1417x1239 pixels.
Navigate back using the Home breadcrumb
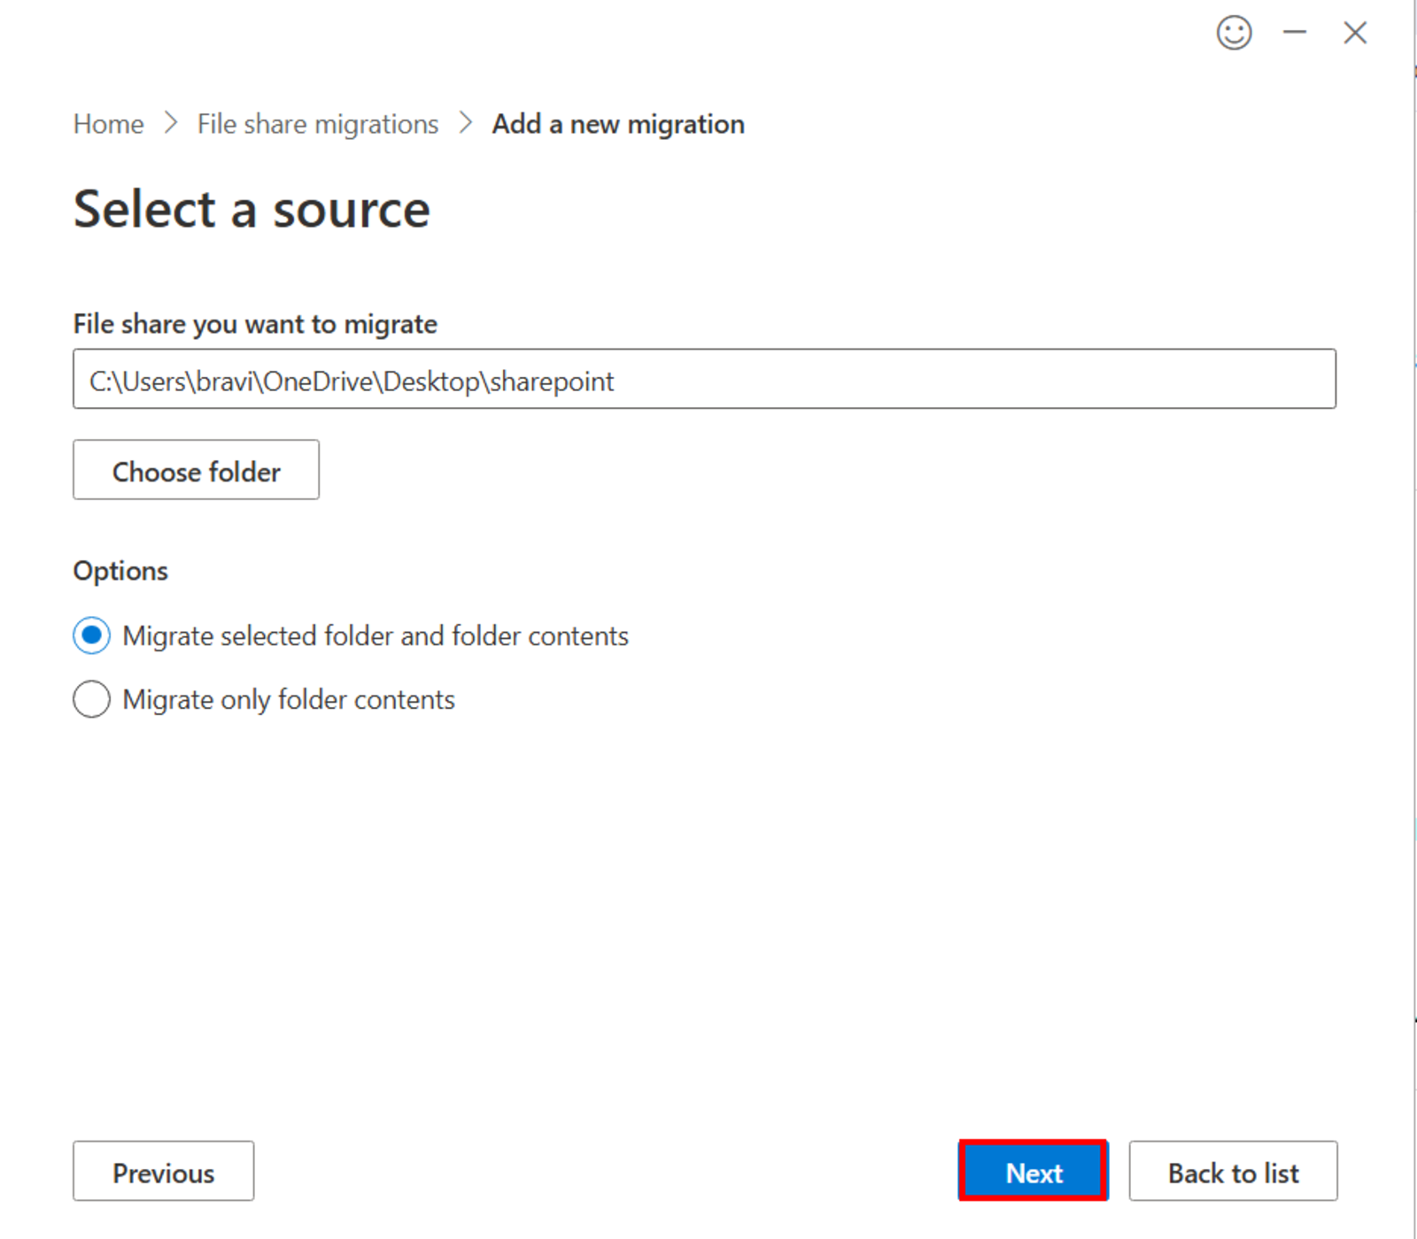coord(107,124)
